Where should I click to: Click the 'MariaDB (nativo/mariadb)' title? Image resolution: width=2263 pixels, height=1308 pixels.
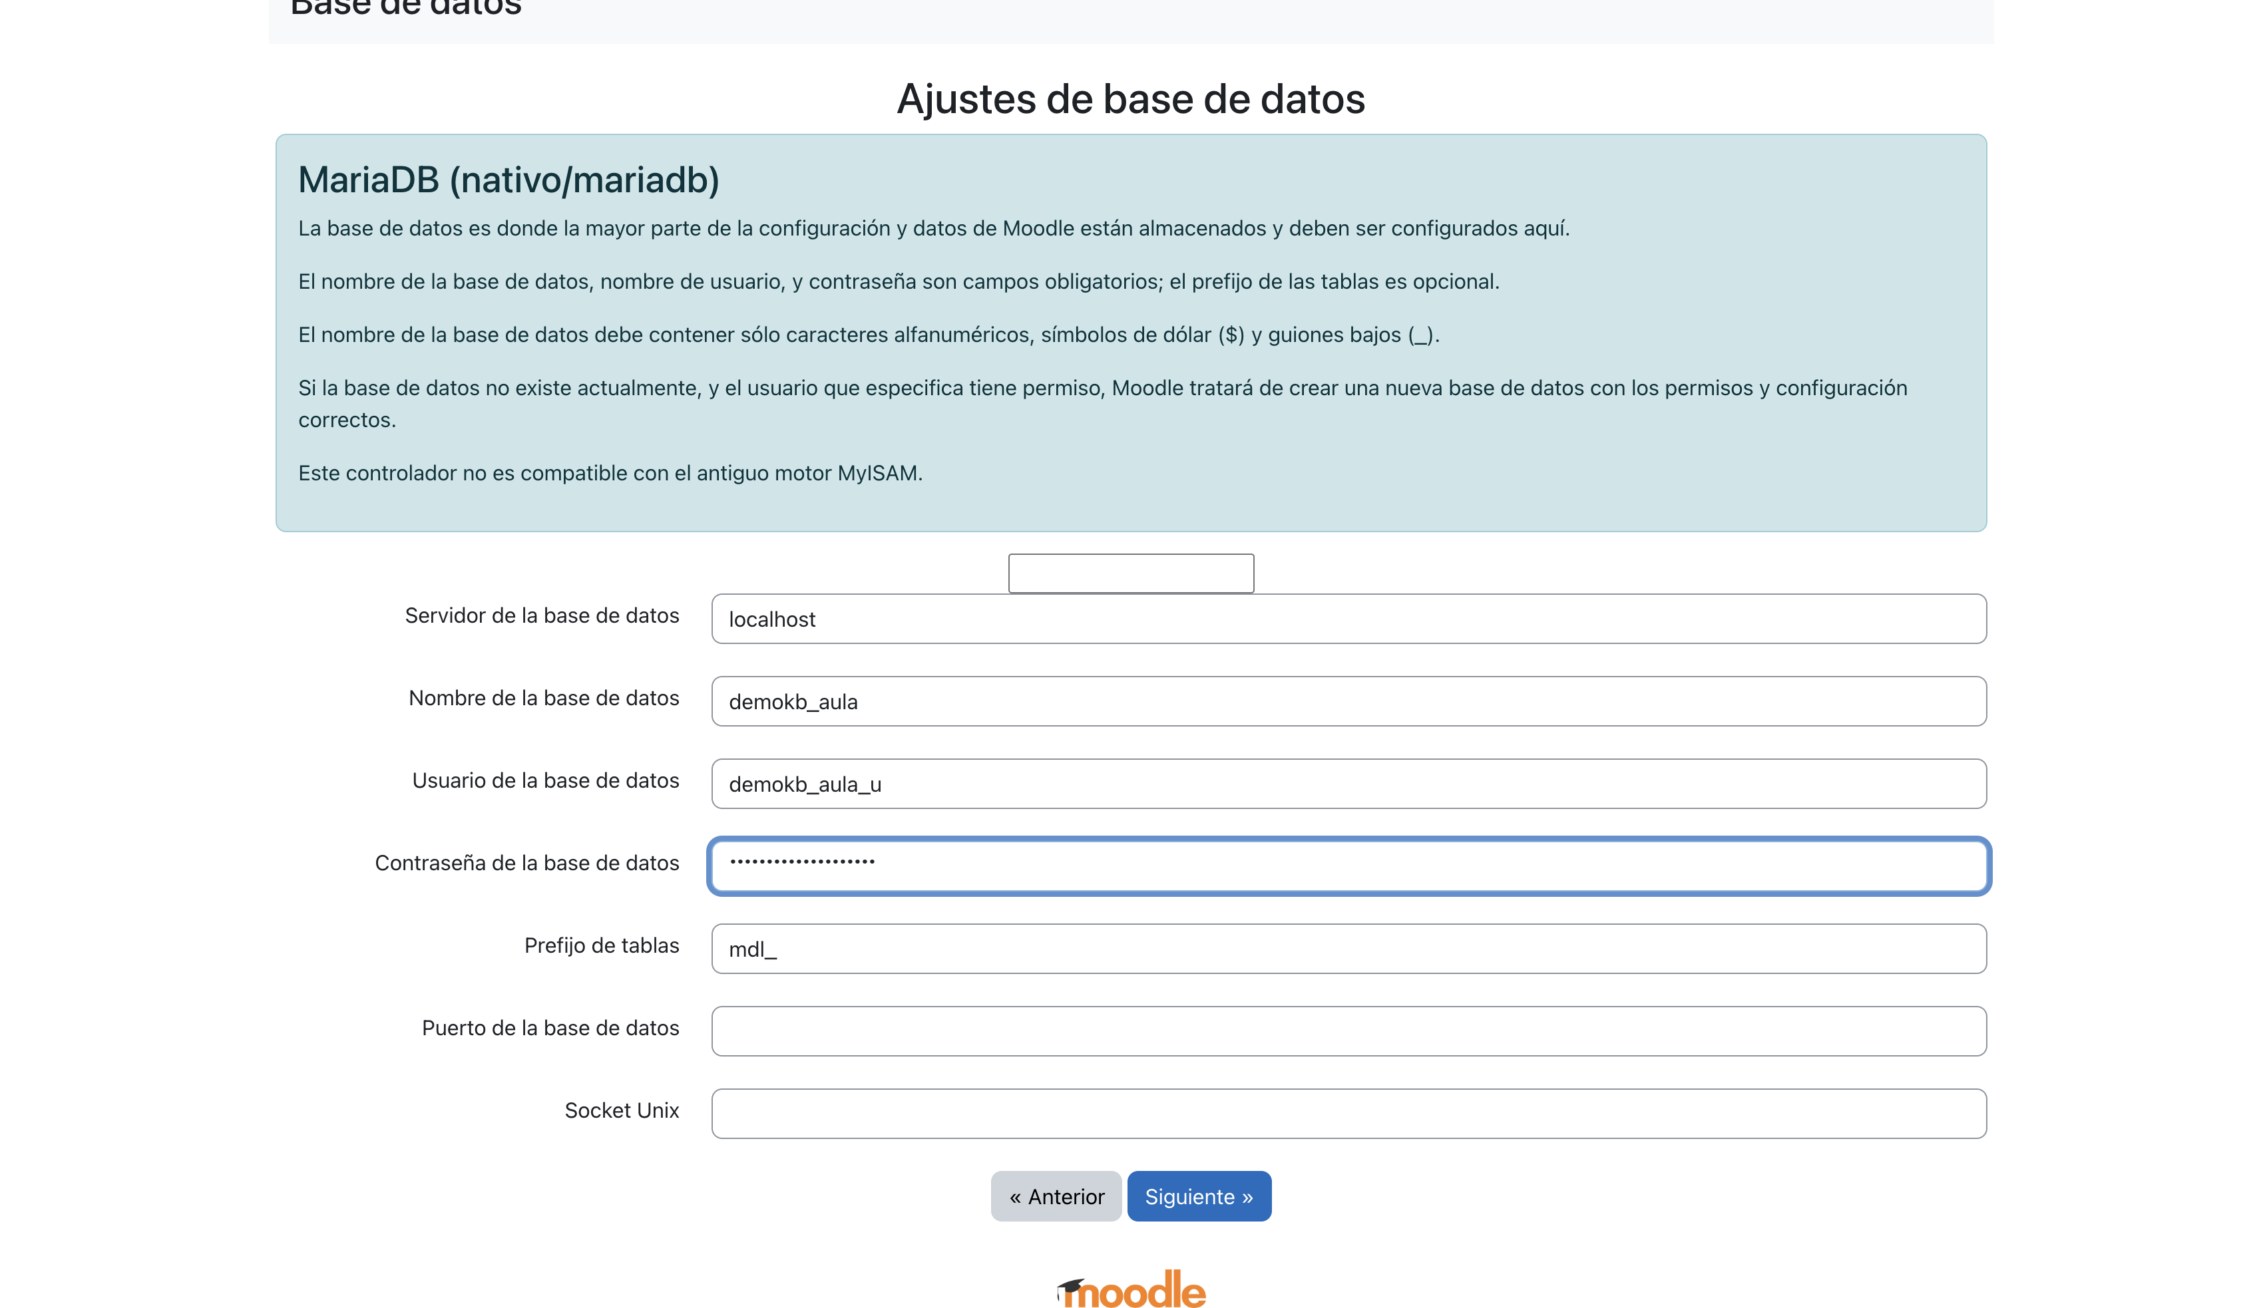pos(509,180)
